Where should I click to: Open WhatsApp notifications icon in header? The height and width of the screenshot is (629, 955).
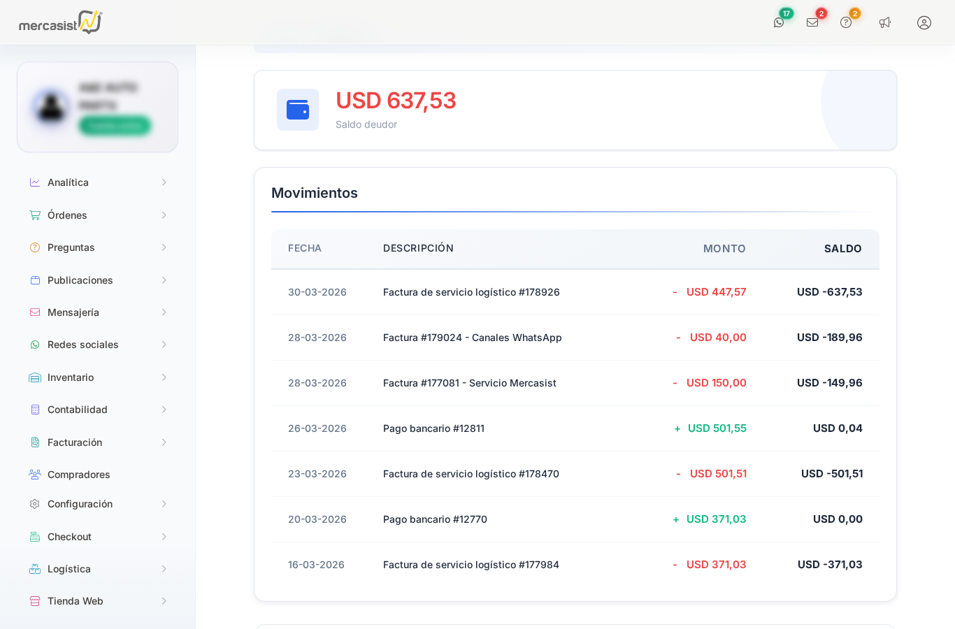[x=779, y=22]
